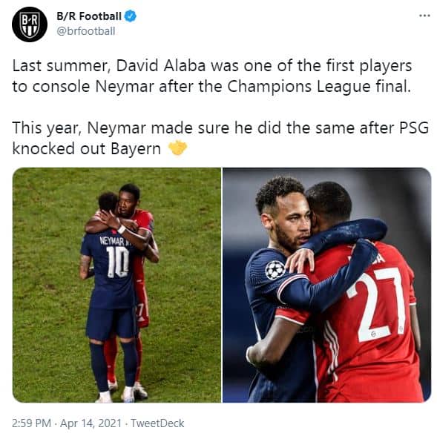
Task: Click the word 'Bayern' in the tweet
Action: 136,148
